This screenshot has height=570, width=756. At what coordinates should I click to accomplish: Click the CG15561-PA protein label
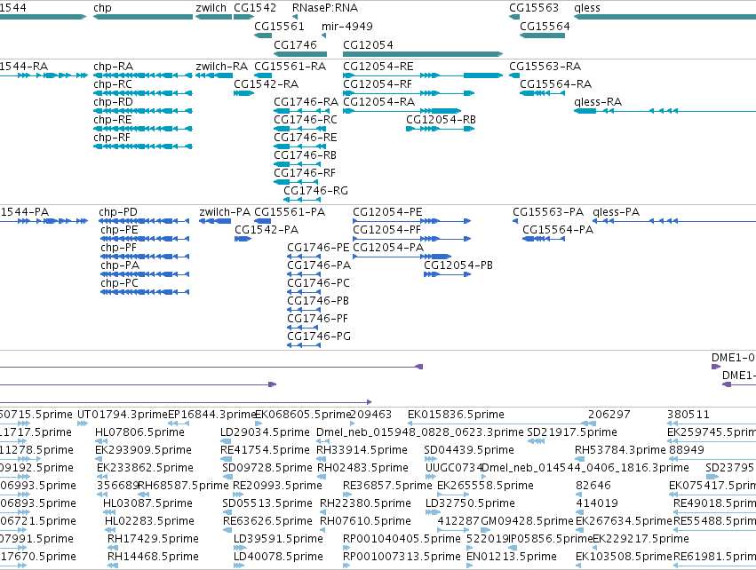click(290, 211)
